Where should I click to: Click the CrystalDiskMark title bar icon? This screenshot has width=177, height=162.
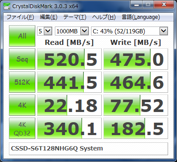pyautogui.click(x=7, y=6)
